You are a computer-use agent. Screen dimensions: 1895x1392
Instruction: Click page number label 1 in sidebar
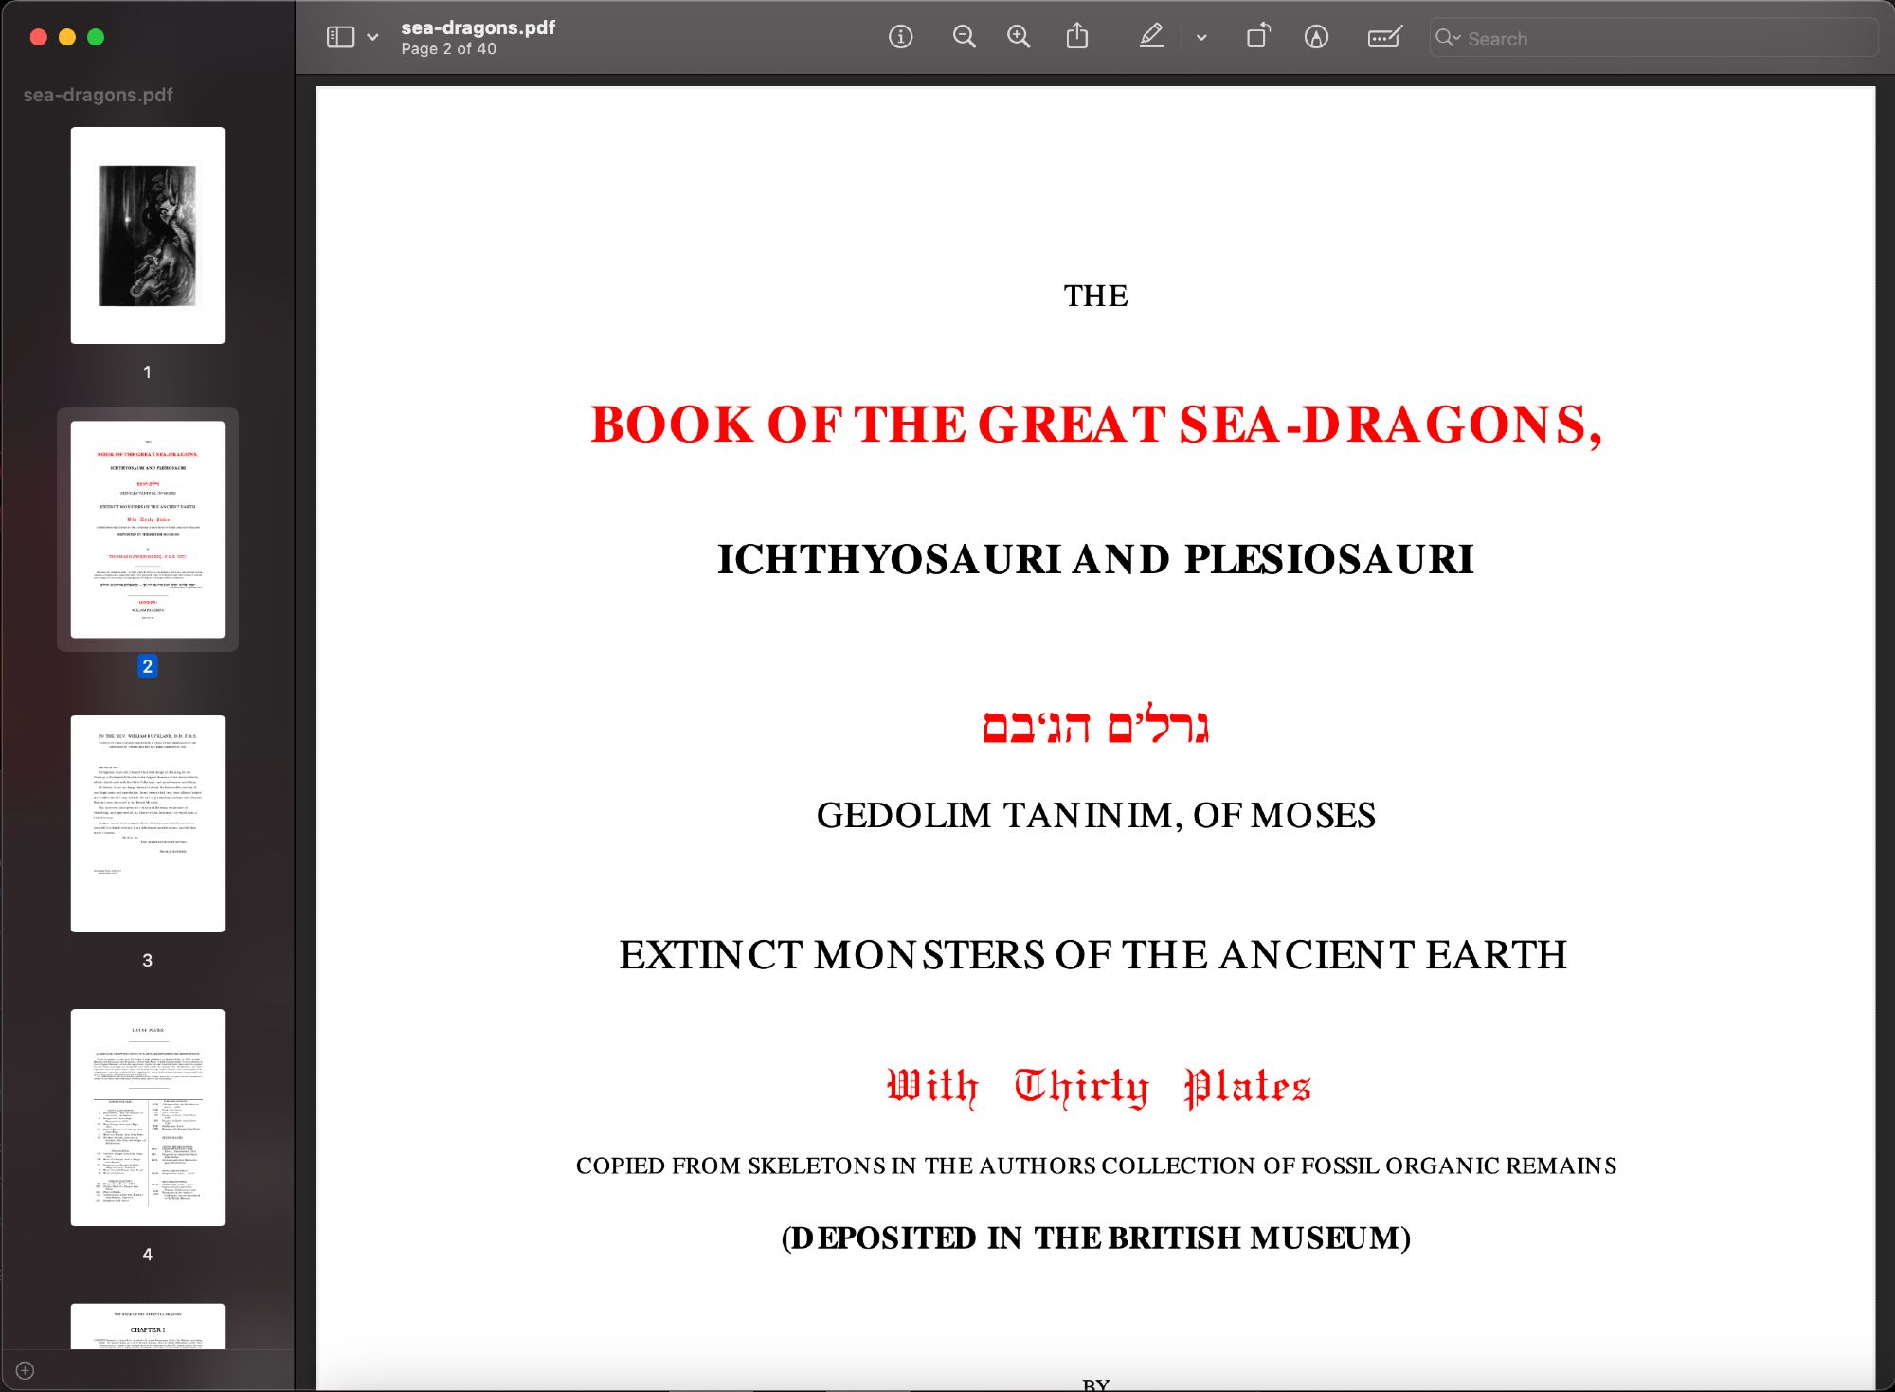click(x=147, y=372)
